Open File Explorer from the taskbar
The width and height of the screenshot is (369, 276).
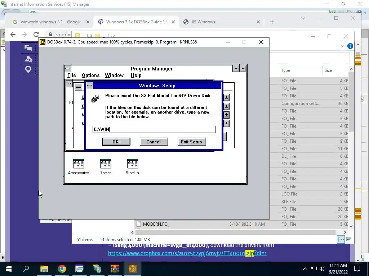[x=44, y=269]
